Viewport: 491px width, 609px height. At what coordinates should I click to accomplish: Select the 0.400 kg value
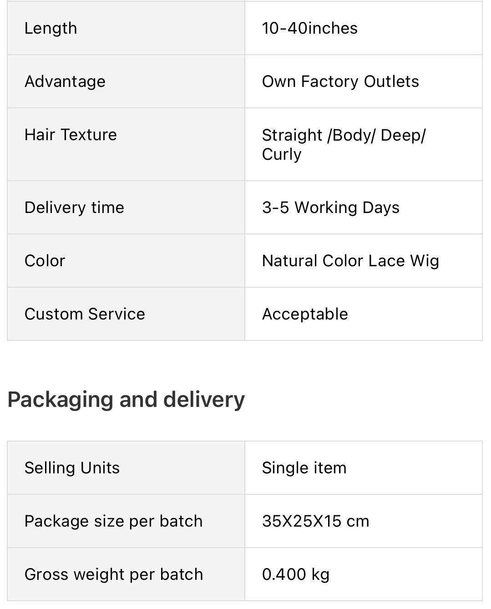pyautogui.click(x=296, y=574)
